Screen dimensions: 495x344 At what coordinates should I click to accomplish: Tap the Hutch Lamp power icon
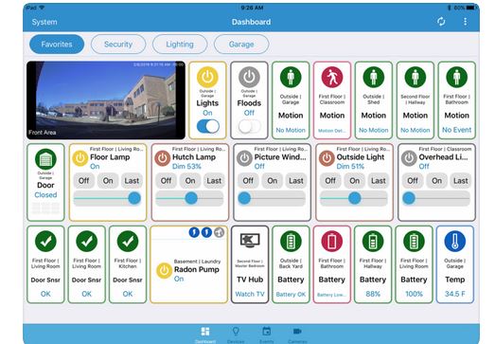tap(163, 158)
